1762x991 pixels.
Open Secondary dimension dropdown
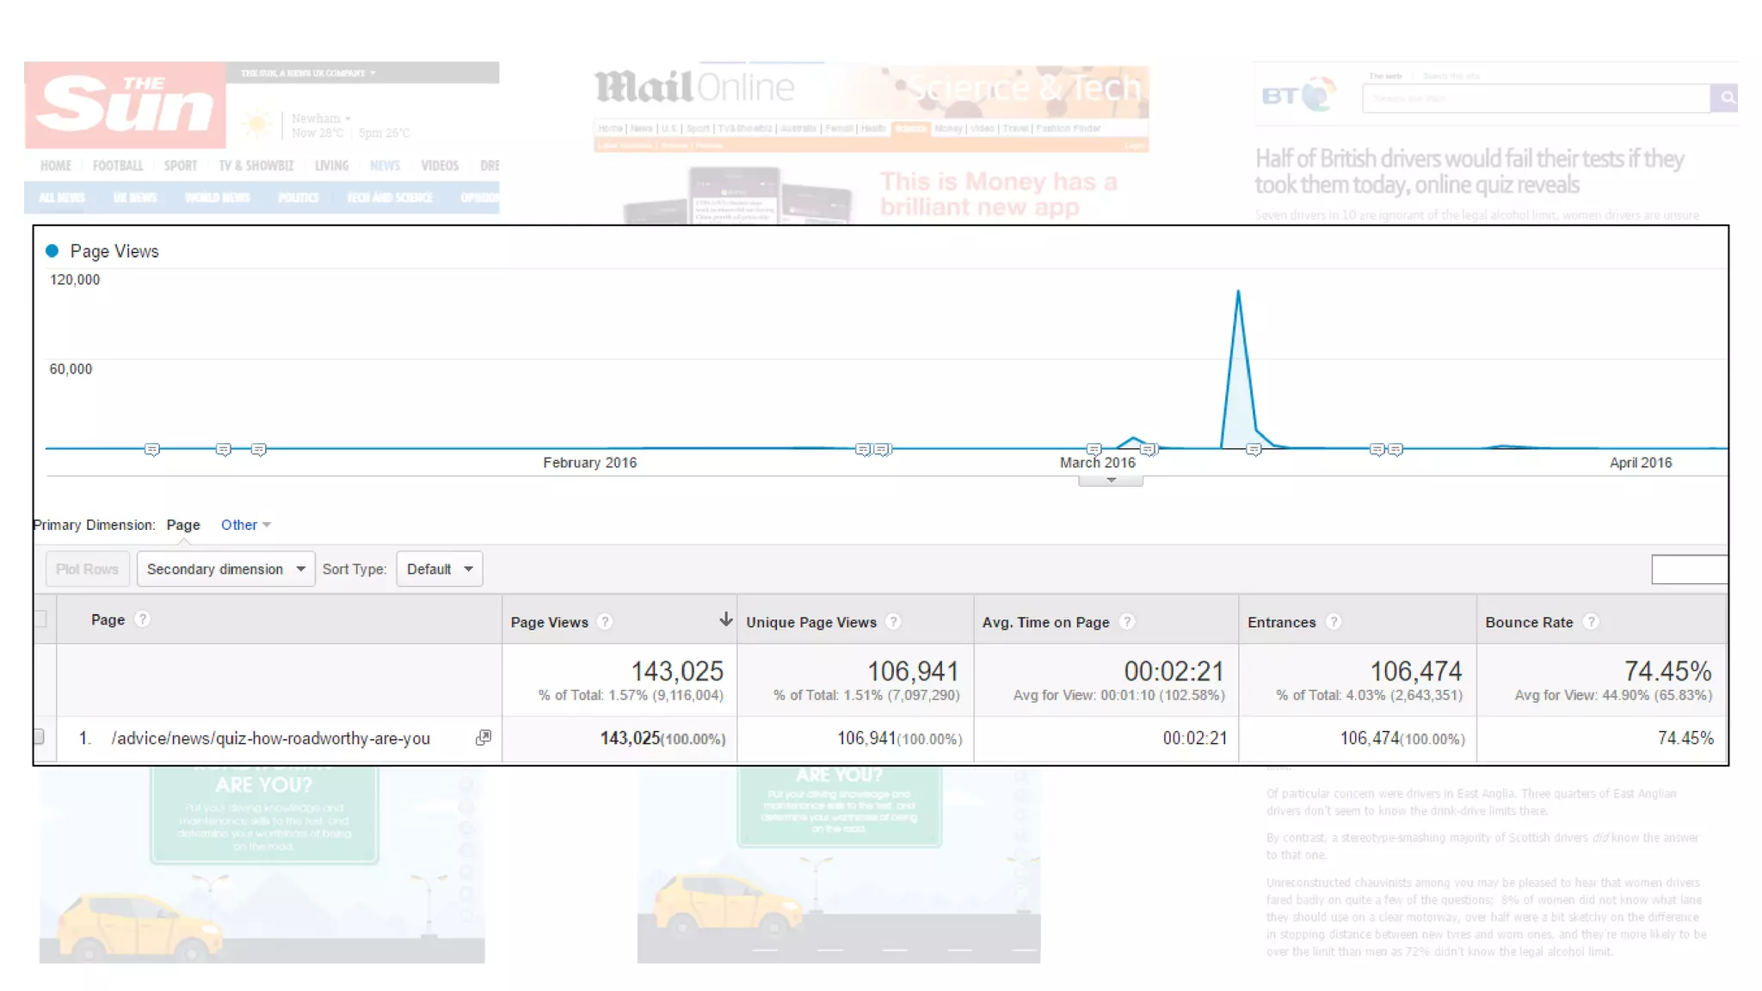click(x=225, y=569)
